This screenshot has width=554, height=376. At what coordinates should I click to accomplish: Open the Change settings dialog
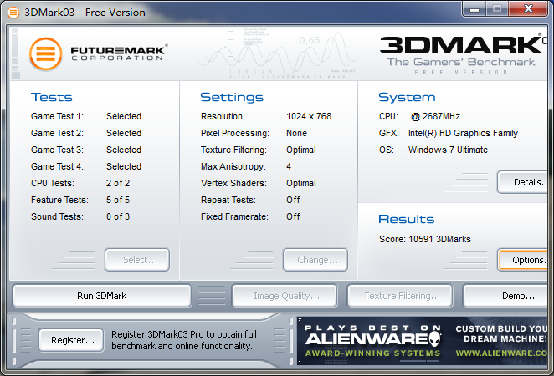(315, 260)
